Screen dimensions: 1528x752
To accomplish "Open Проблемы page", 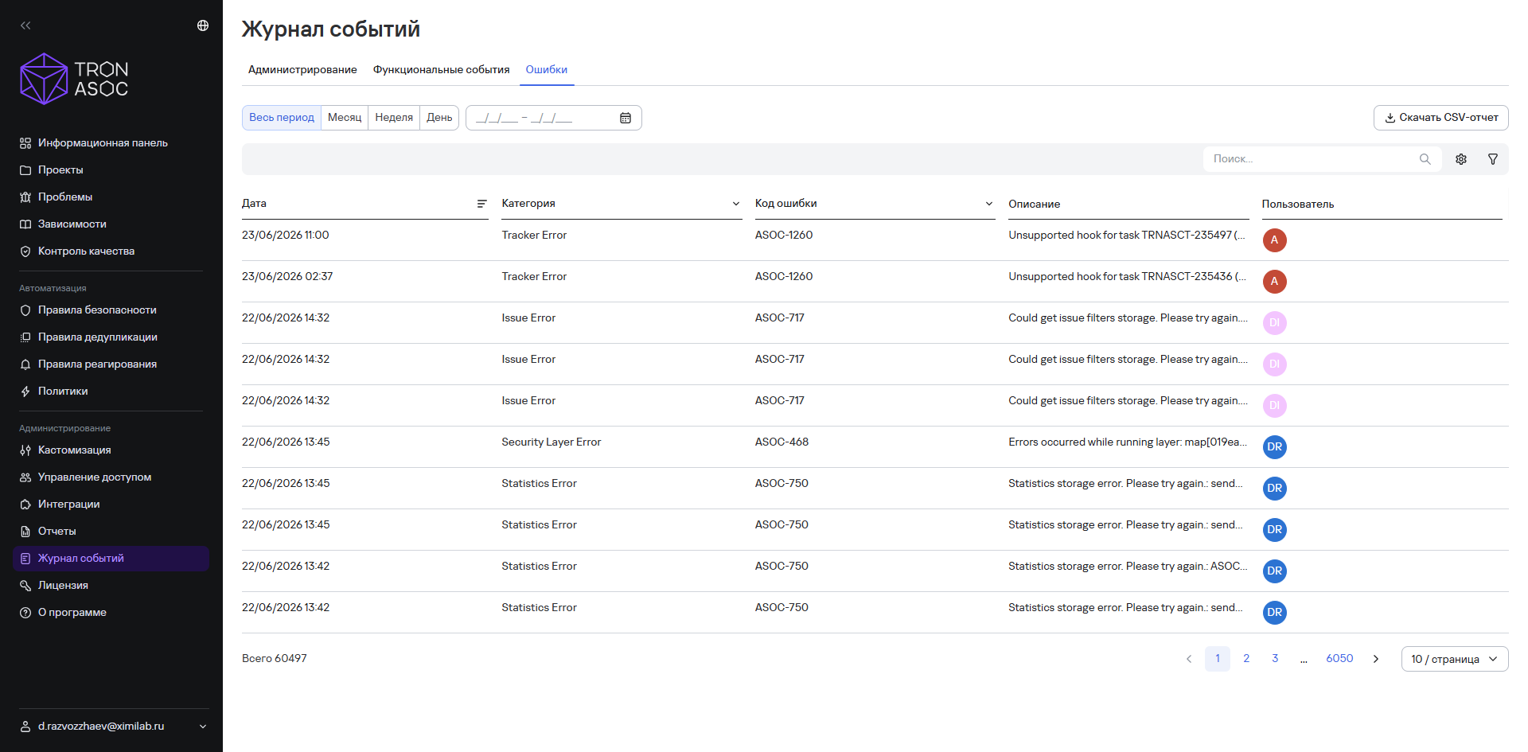I will point(65,197).
